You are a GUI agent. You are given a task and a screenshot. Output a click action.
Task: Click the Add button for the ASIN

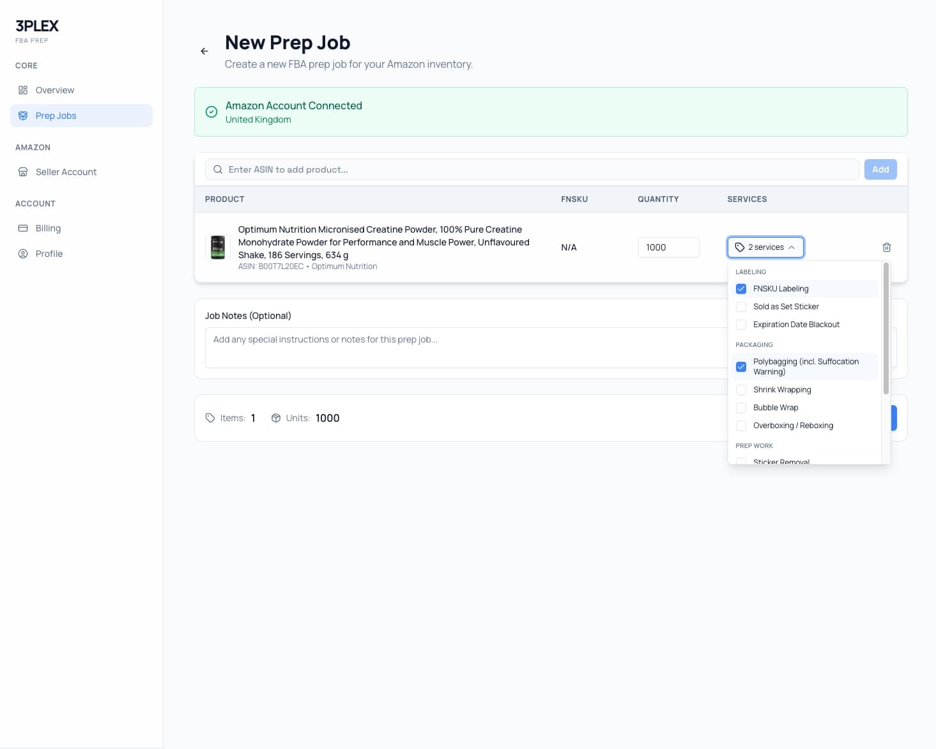pyautogui.click(x=880, y=169)
